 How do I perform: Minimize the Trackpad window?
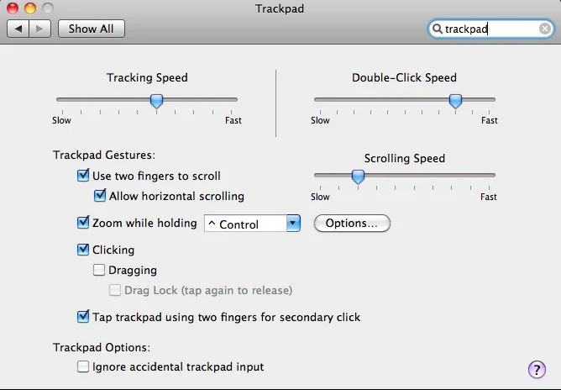point(29,8)
